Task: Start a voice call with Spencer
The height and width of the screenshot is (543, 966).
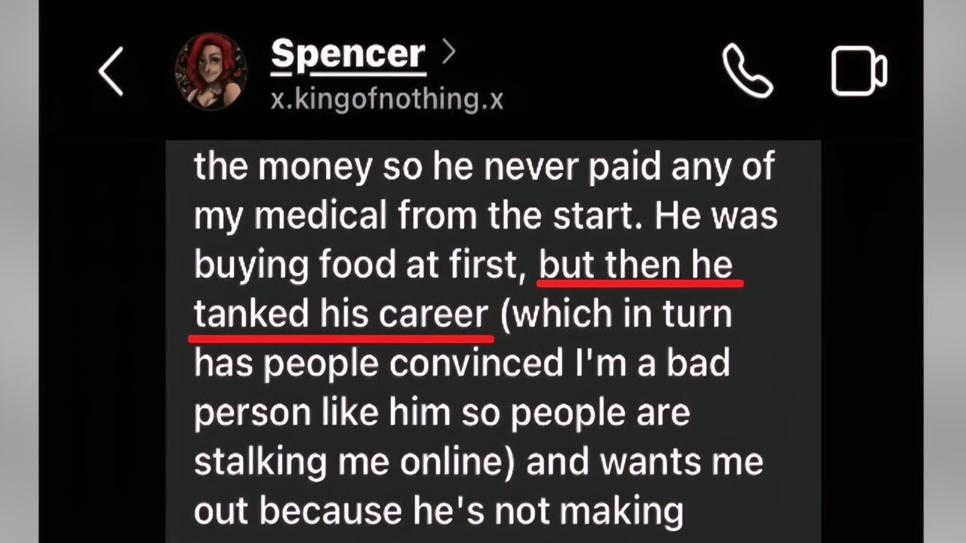Action: click(x=747, y=71)
